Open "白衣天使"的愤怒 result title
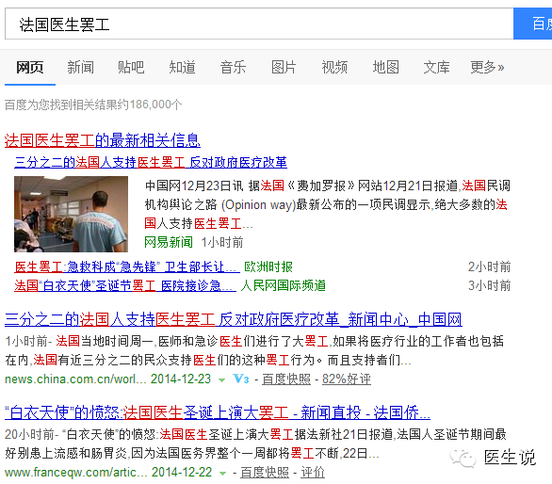552x484 pixels. [x=218, y=412]
